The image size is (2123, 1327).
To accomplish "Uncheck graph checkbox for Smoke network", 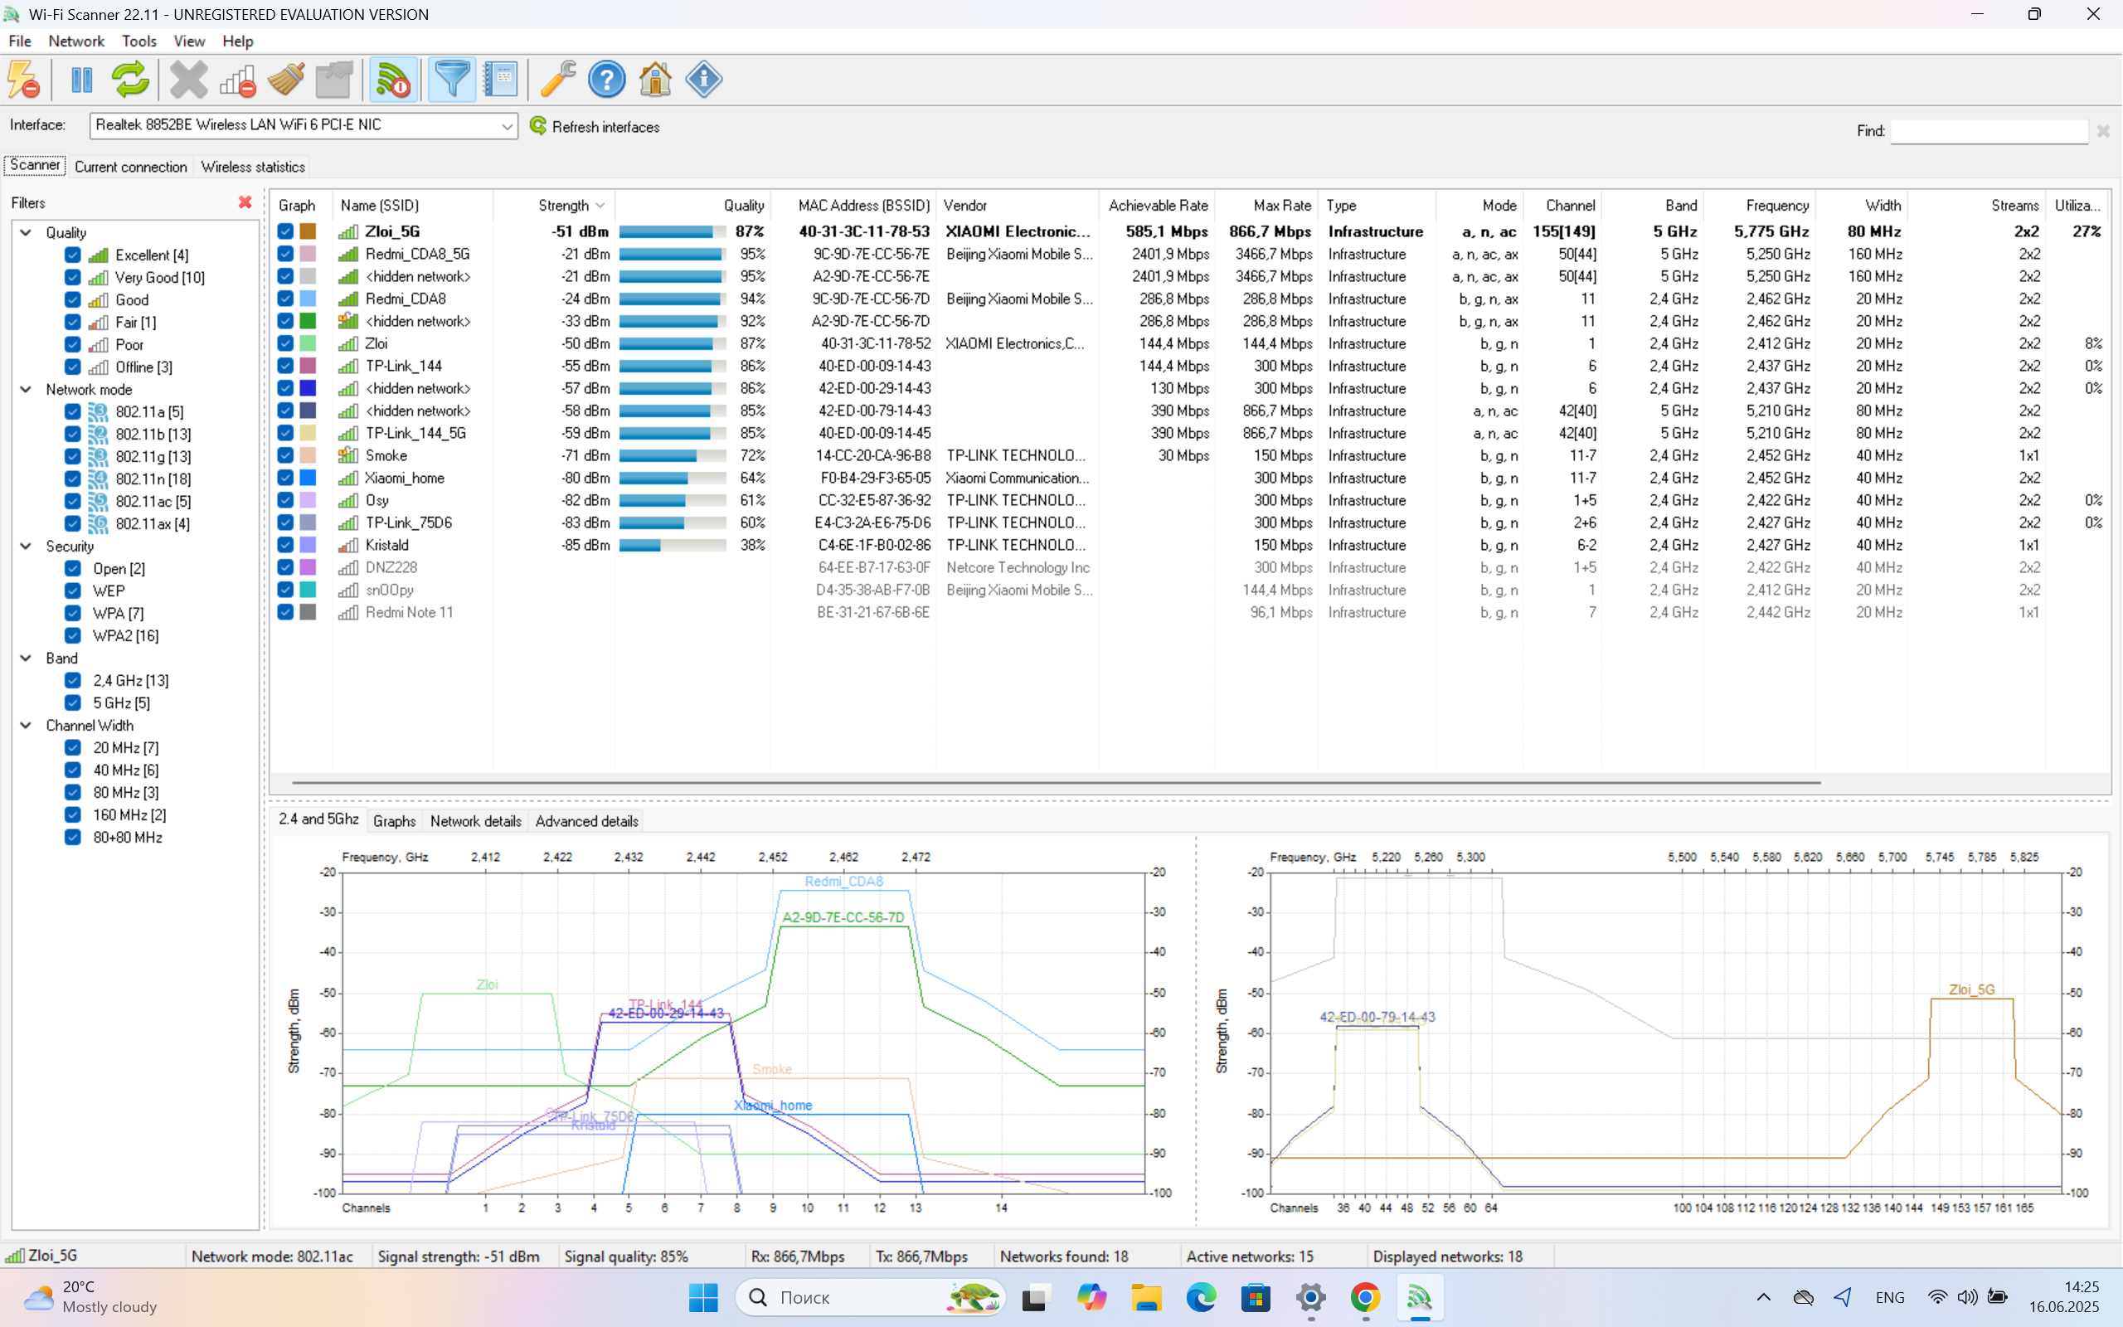I will 285,454.
